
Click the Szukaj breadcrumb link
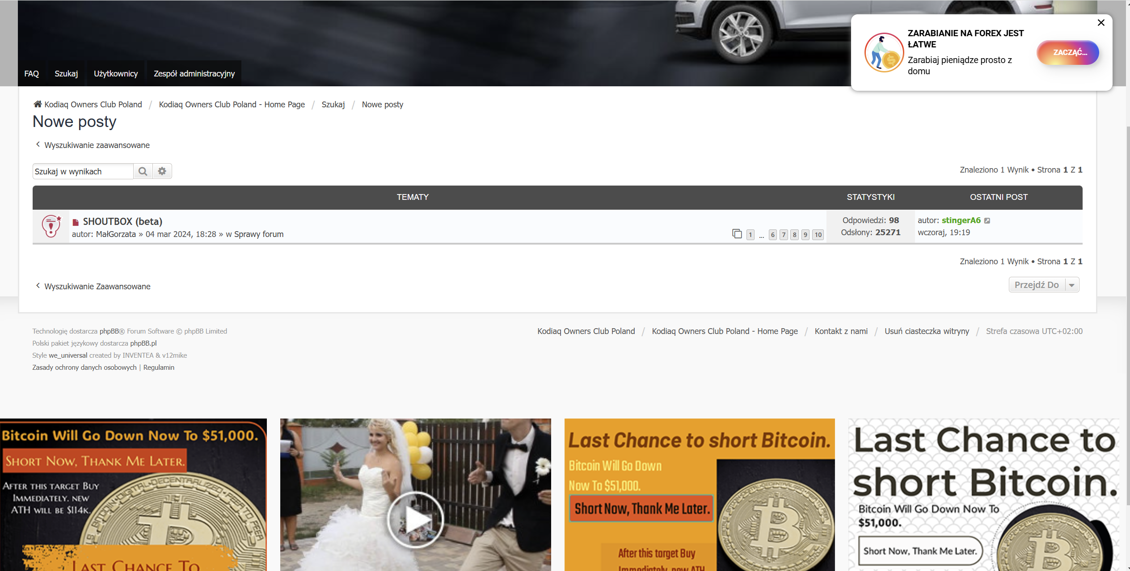(x=333, y=104)
